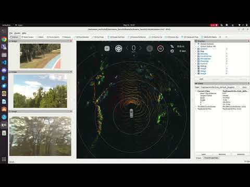Click the Zero button in Views panel

click(x=244, y=87)
